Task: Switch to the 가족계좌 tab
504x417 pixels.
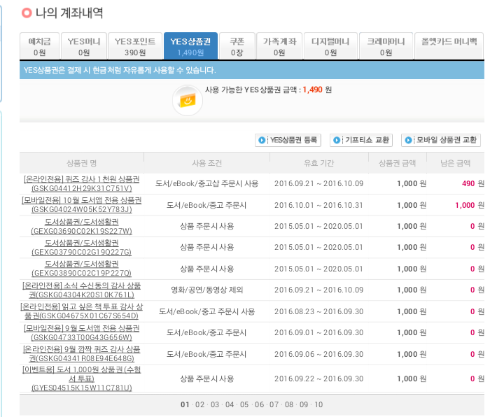Action: click(279, 46)
